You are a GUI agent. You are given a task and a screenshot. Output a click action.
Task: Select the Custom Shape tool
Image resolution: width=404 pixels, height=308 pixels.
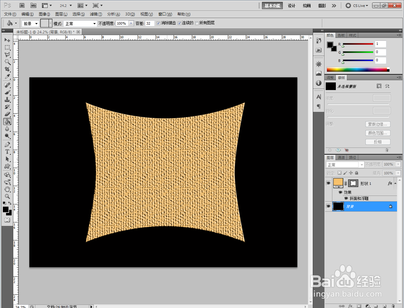pyautogui.click(x=7, y=166)
